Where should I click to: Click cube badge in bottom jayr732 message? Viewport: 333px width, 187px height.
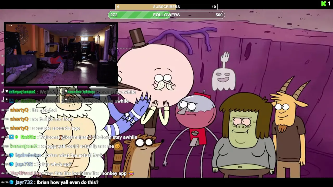(x=11, y=182)
